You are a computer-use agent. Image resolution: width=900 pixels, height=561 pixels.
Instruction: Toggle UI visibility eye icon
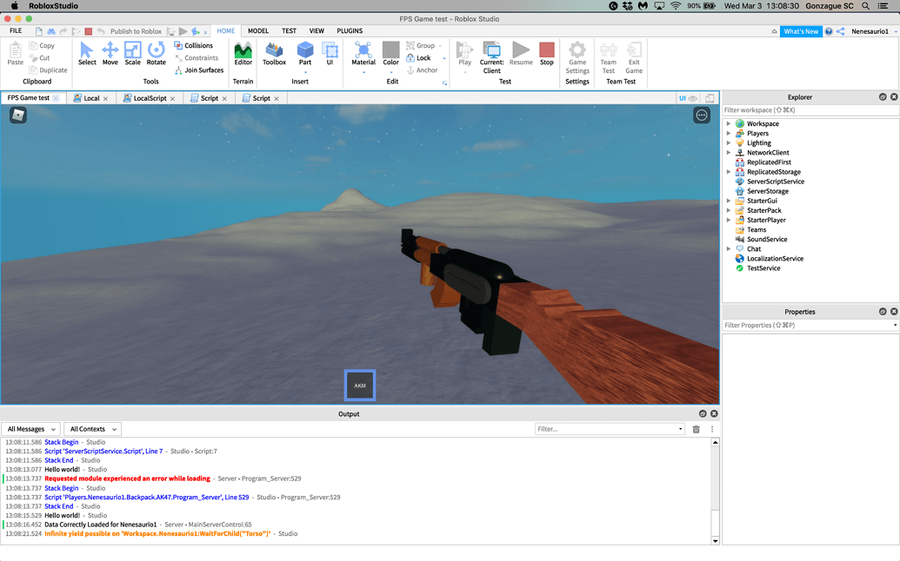click(693, 98)
